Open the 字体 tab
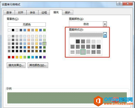This screenshot has height=108, width=135. 32,12
